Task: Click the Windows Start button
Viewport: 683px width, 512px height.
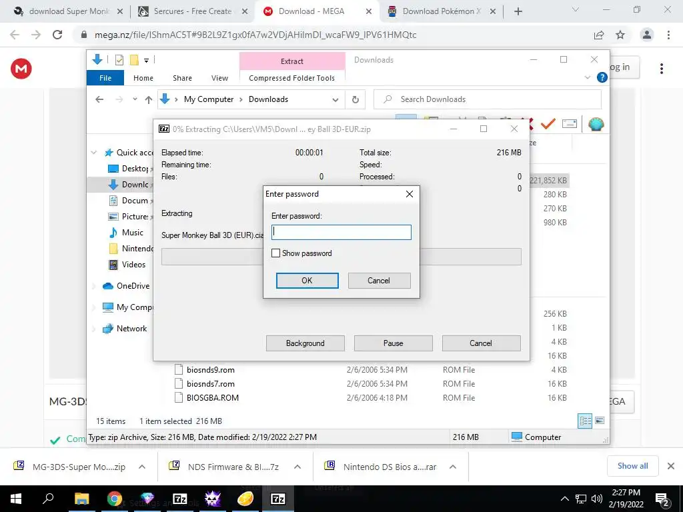Action: point(16,499)
